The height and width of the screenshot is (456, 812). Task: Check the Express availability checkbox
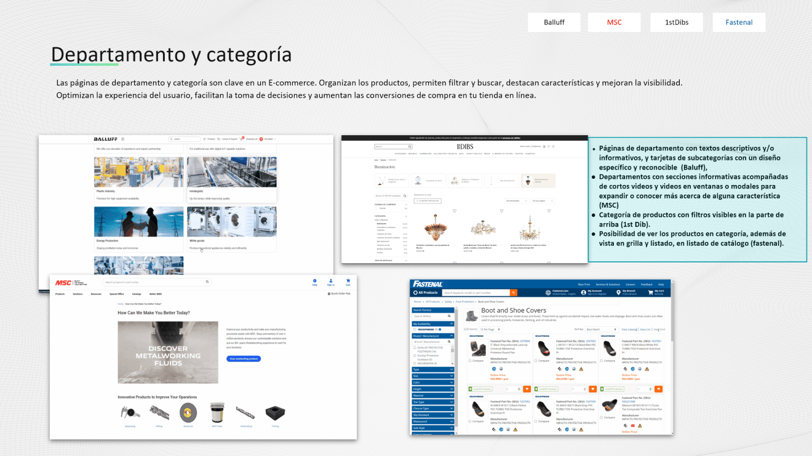click(415, 329)
